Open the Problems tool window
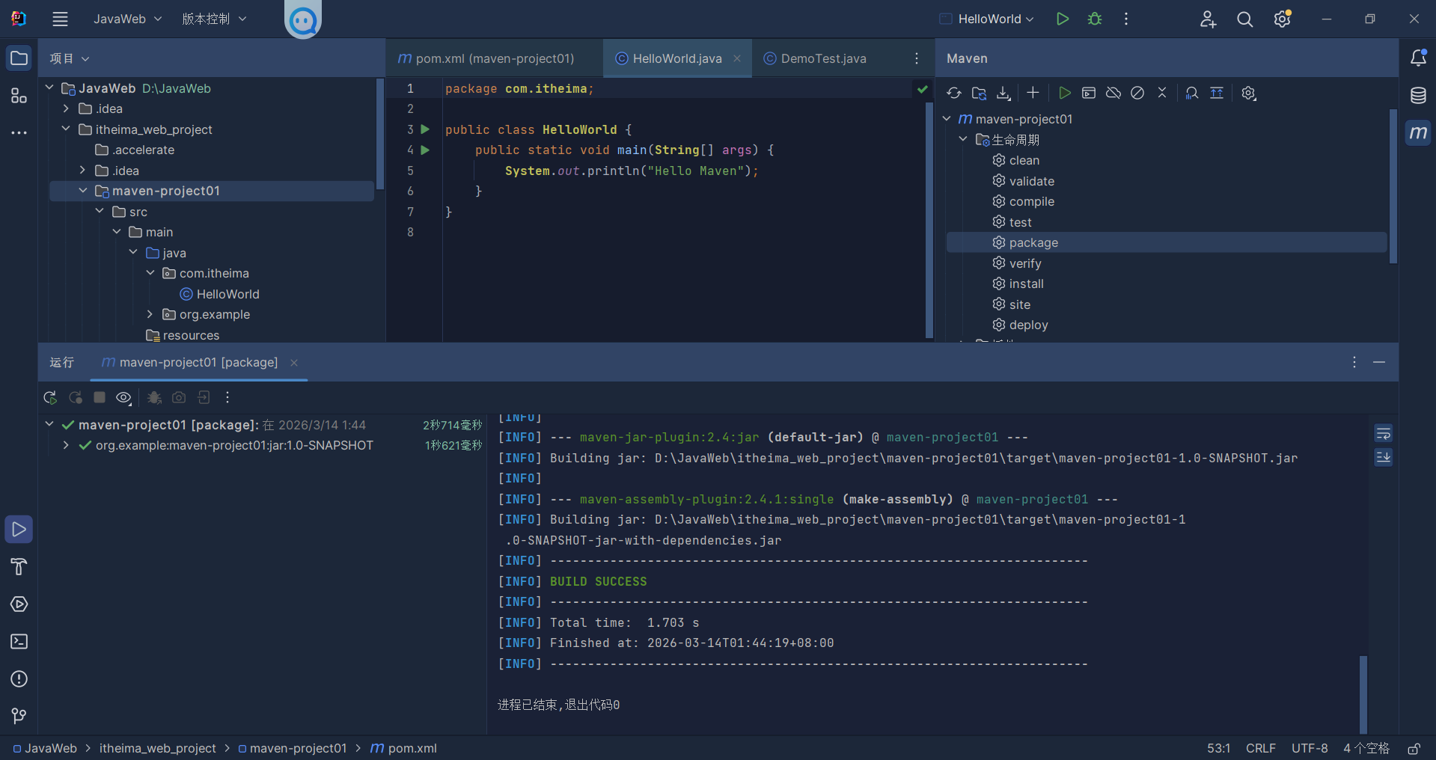The height and width of the screenshot is (760, 1436). (19, 678)
